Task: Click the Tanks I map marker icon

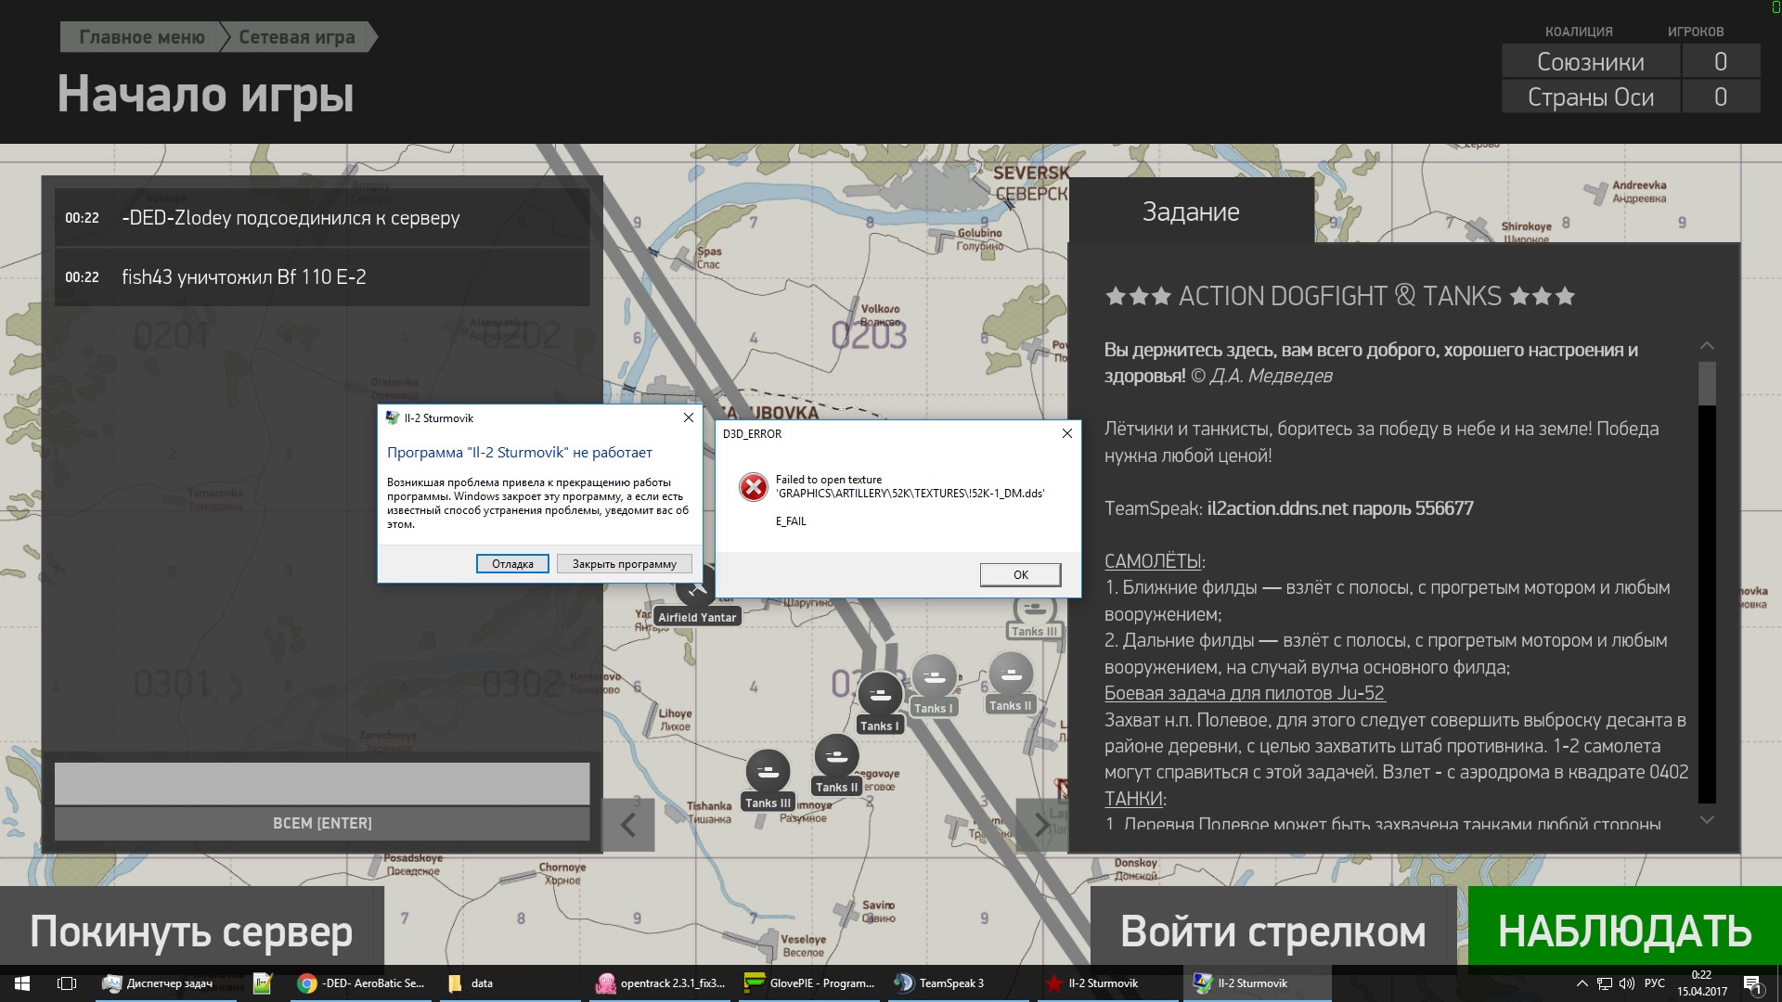Action: click(880, 695)
